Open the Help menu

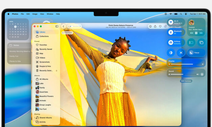[58, 14]
